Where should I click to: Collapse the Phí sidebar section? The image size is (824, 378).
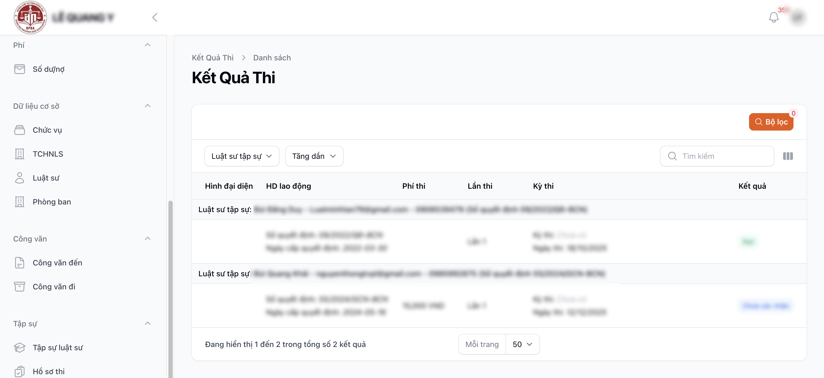pos(147,45)
